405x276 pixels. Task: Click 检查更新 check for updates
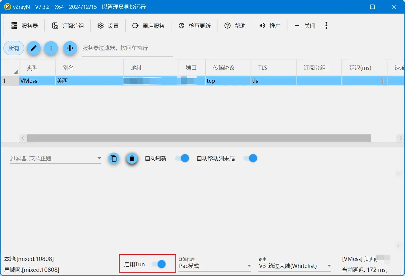(194, 26)
